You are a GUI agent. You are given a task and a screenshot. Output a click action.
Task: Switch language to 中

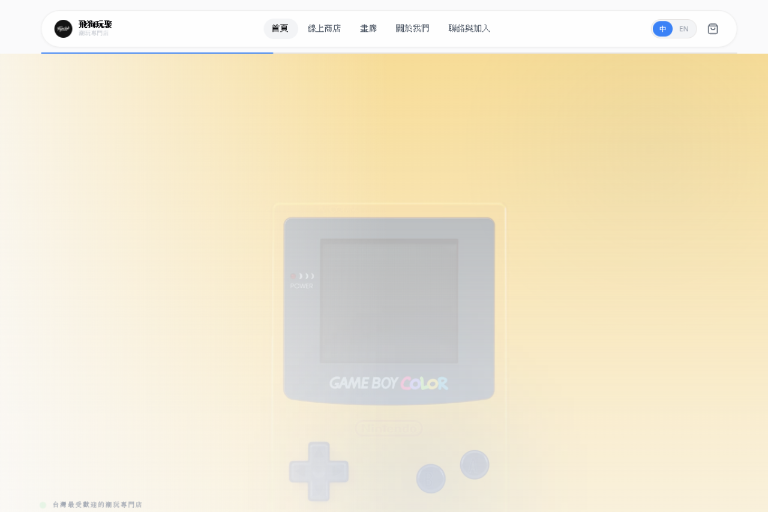point(662,29)
